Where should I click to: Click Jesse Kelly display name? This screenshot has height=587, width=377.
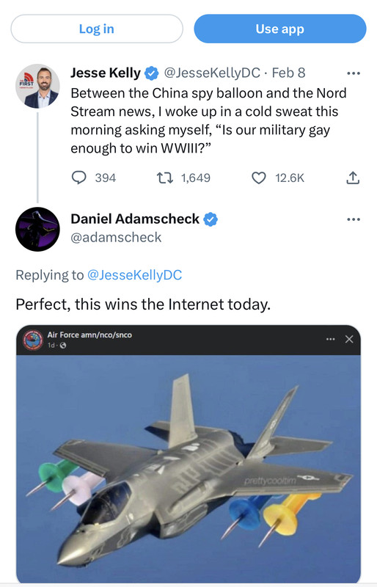[x=106, y=73]
